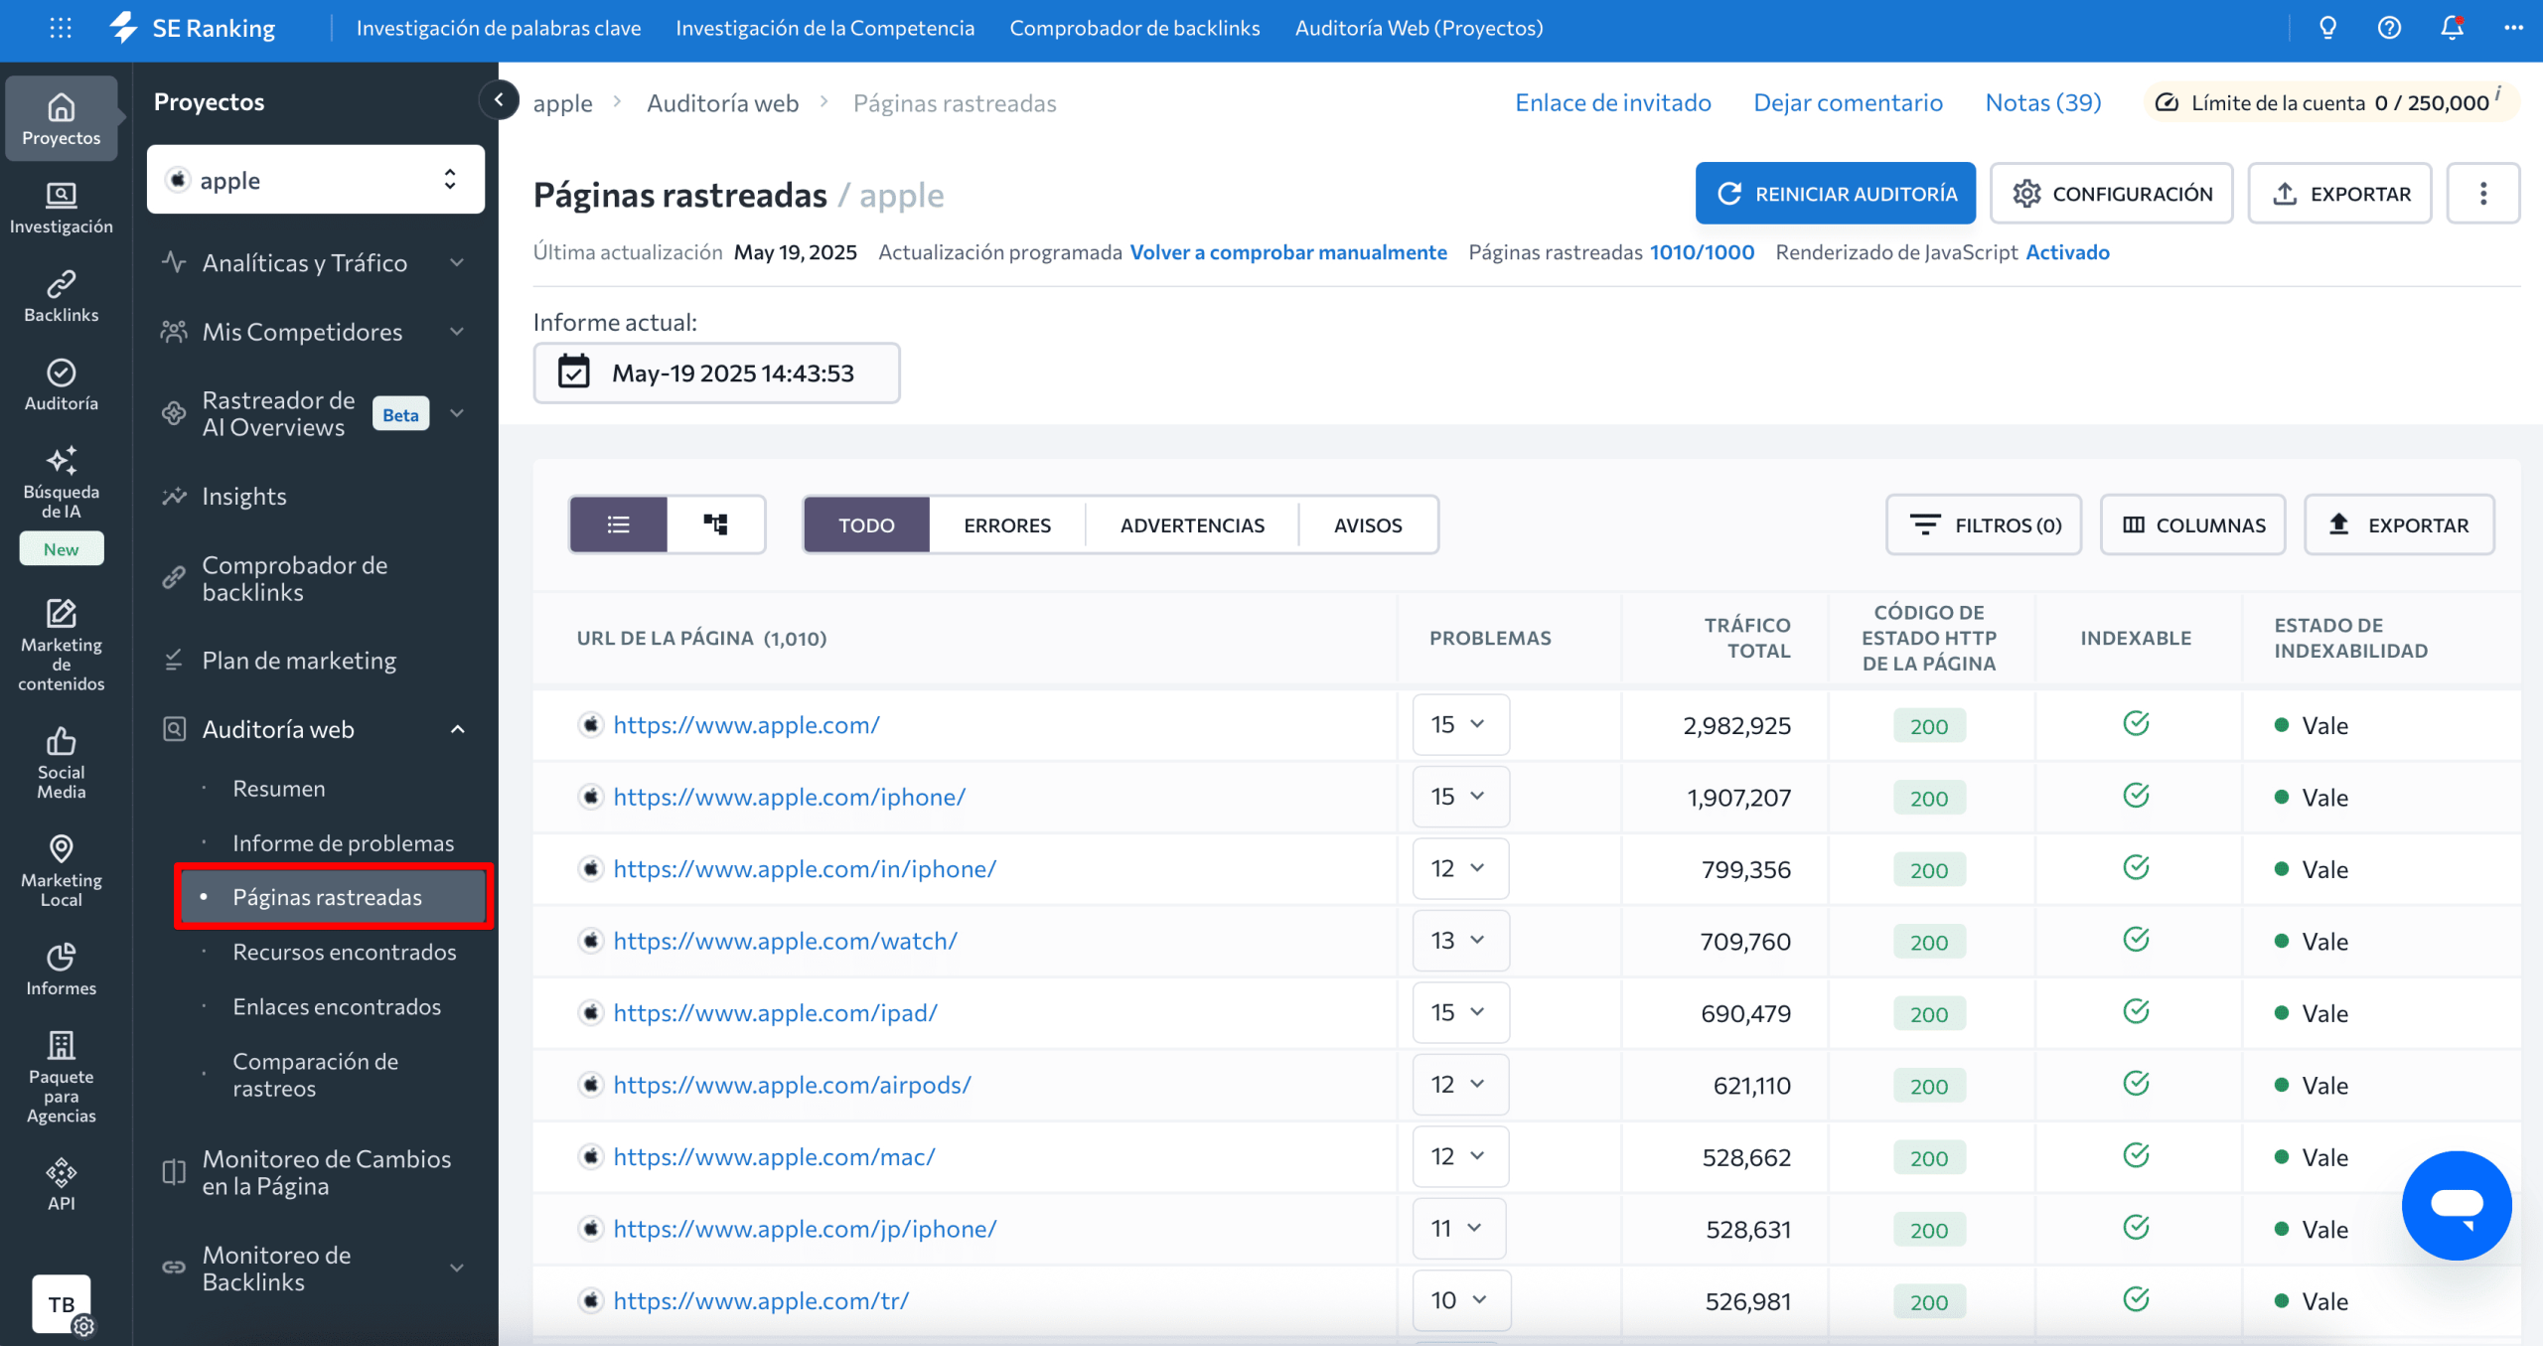Select the ERRORES tab
Screen dimensions: 2543x1346
tap(1006, 523)
